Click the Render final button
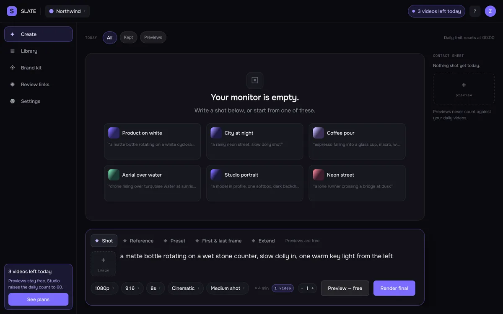Screen dimensions: 503x314 394,288
